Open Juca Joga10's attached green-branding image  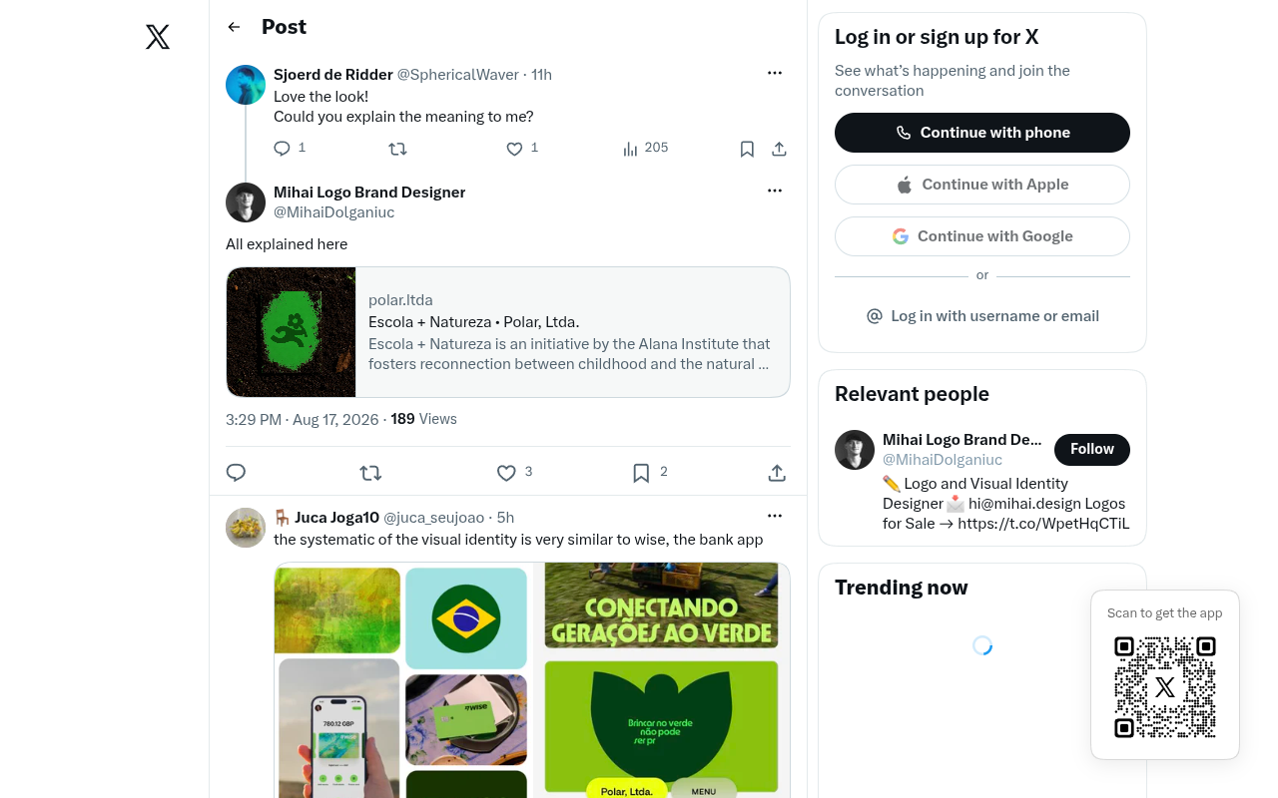[x=532, y=679]
